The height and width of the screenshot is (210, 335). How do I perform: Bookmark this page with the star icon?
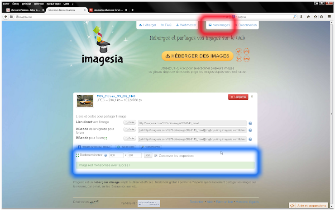(316, 17)
